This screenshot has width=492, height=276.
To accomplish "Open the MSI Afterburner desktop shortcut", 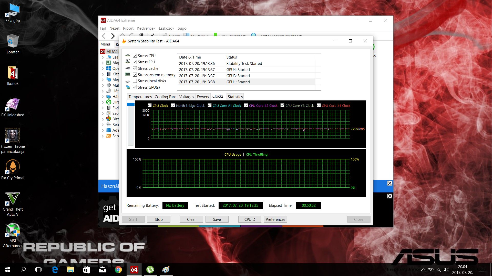I will (x=13, y=235).
